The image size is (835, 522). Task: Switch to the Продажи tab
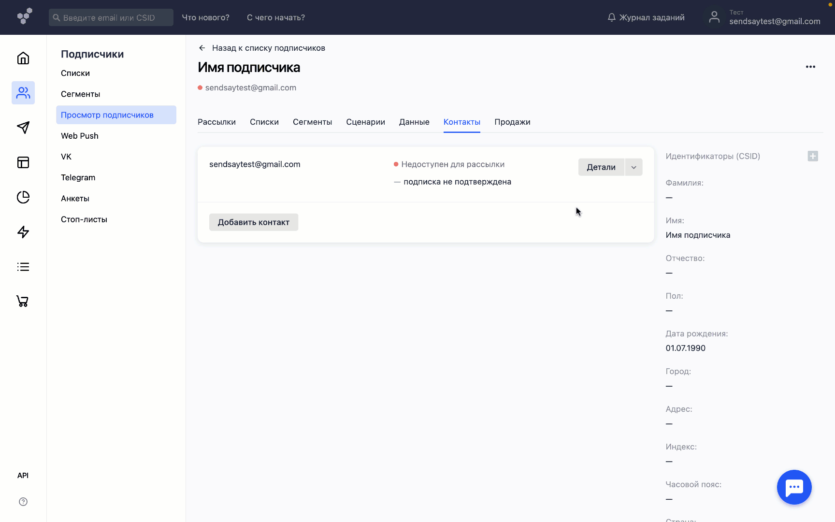(x=512, y=122)
